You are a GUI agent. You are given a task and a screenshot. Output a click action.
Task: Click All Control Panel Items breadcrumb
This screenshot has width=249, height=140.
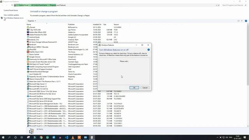click(39, 5)
